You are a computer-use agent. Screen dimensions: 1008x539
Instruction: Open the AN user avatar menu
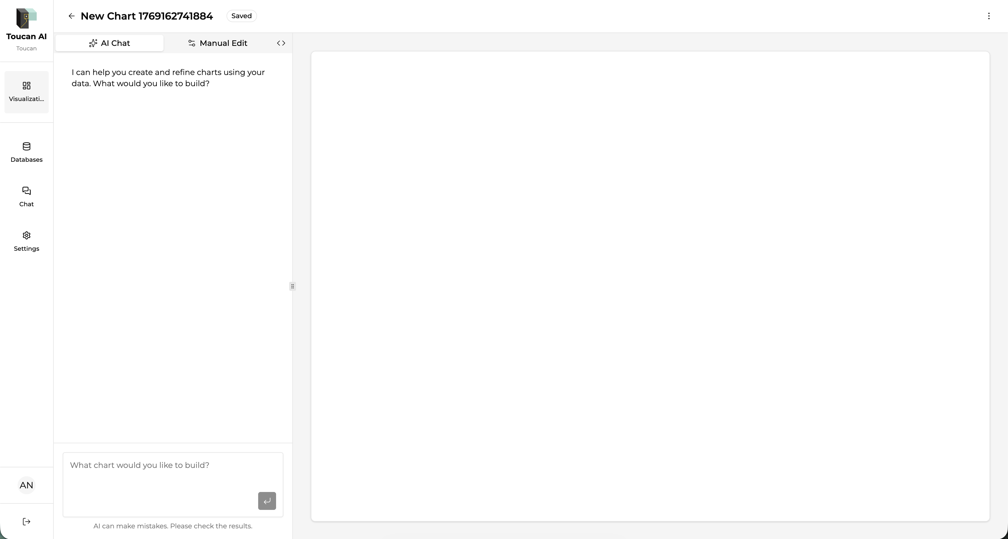coord(26,485)
